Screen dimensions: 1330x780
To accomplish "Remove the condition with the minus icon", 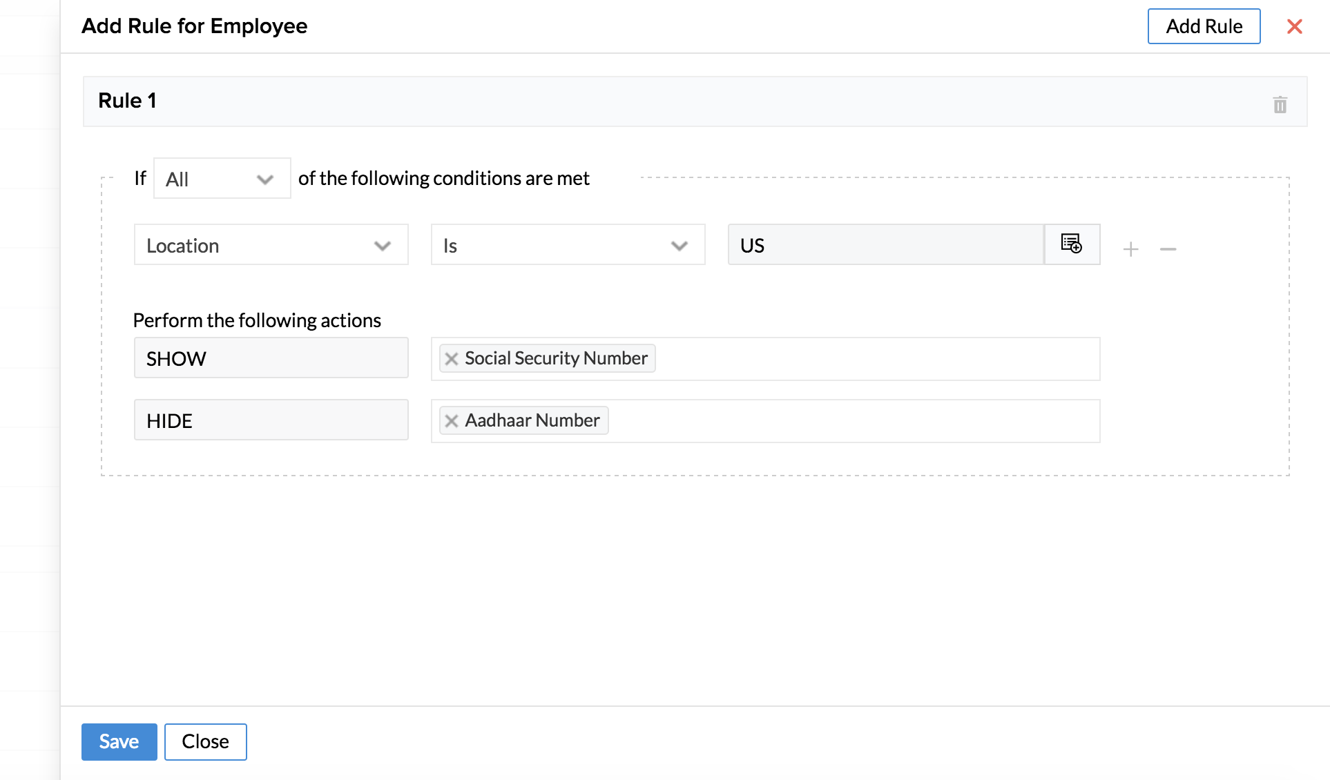I will 1168,249.
